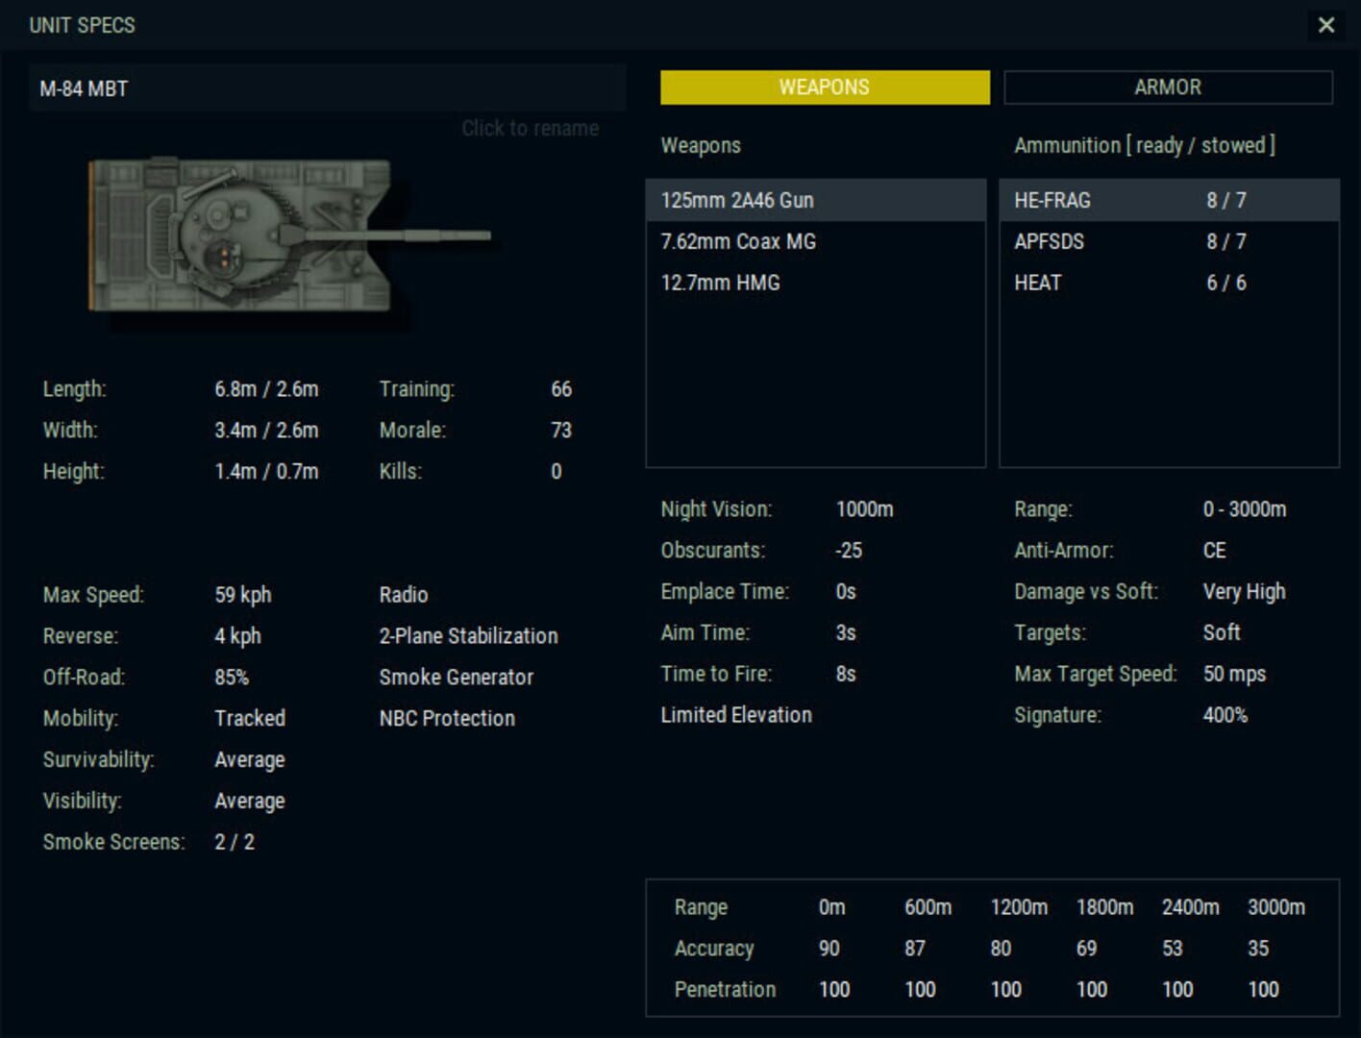1361x1038 pixels.
Task: Switch to the ARMOR tab
Action: [x=1169, y=87]
